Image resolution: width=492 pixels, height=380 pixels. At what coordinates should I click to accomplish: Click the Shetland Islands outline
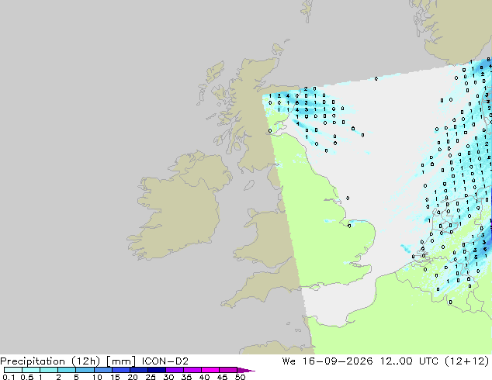click(x=307, y=11)
